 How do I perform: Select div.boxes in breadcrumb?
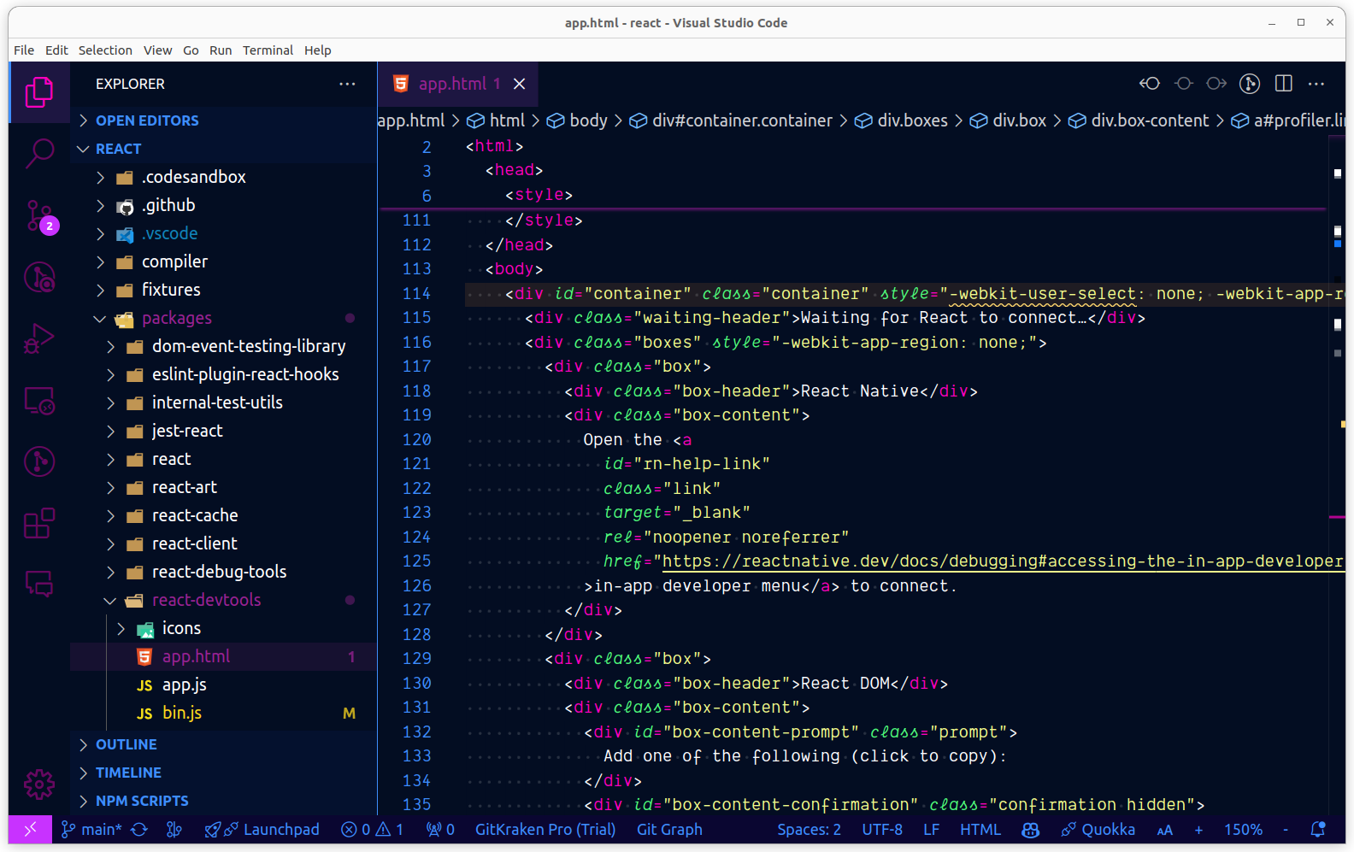tap(902, 120)
